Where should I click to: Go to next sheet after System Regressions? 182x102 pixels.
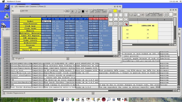point(93,93)
